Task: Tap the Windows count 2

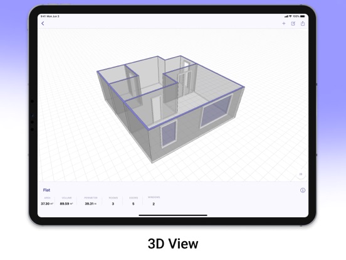Action: pyautogui.click(x=154, y=204)
